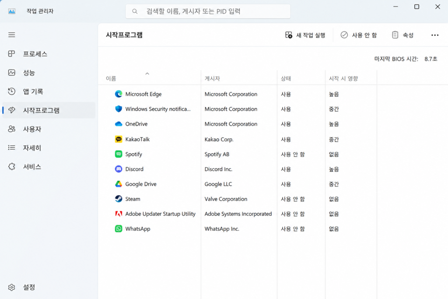This screenshot has width=448, height=299.
Task: Click the 새 작업 실행 icon
Action: tap(289, 35)
